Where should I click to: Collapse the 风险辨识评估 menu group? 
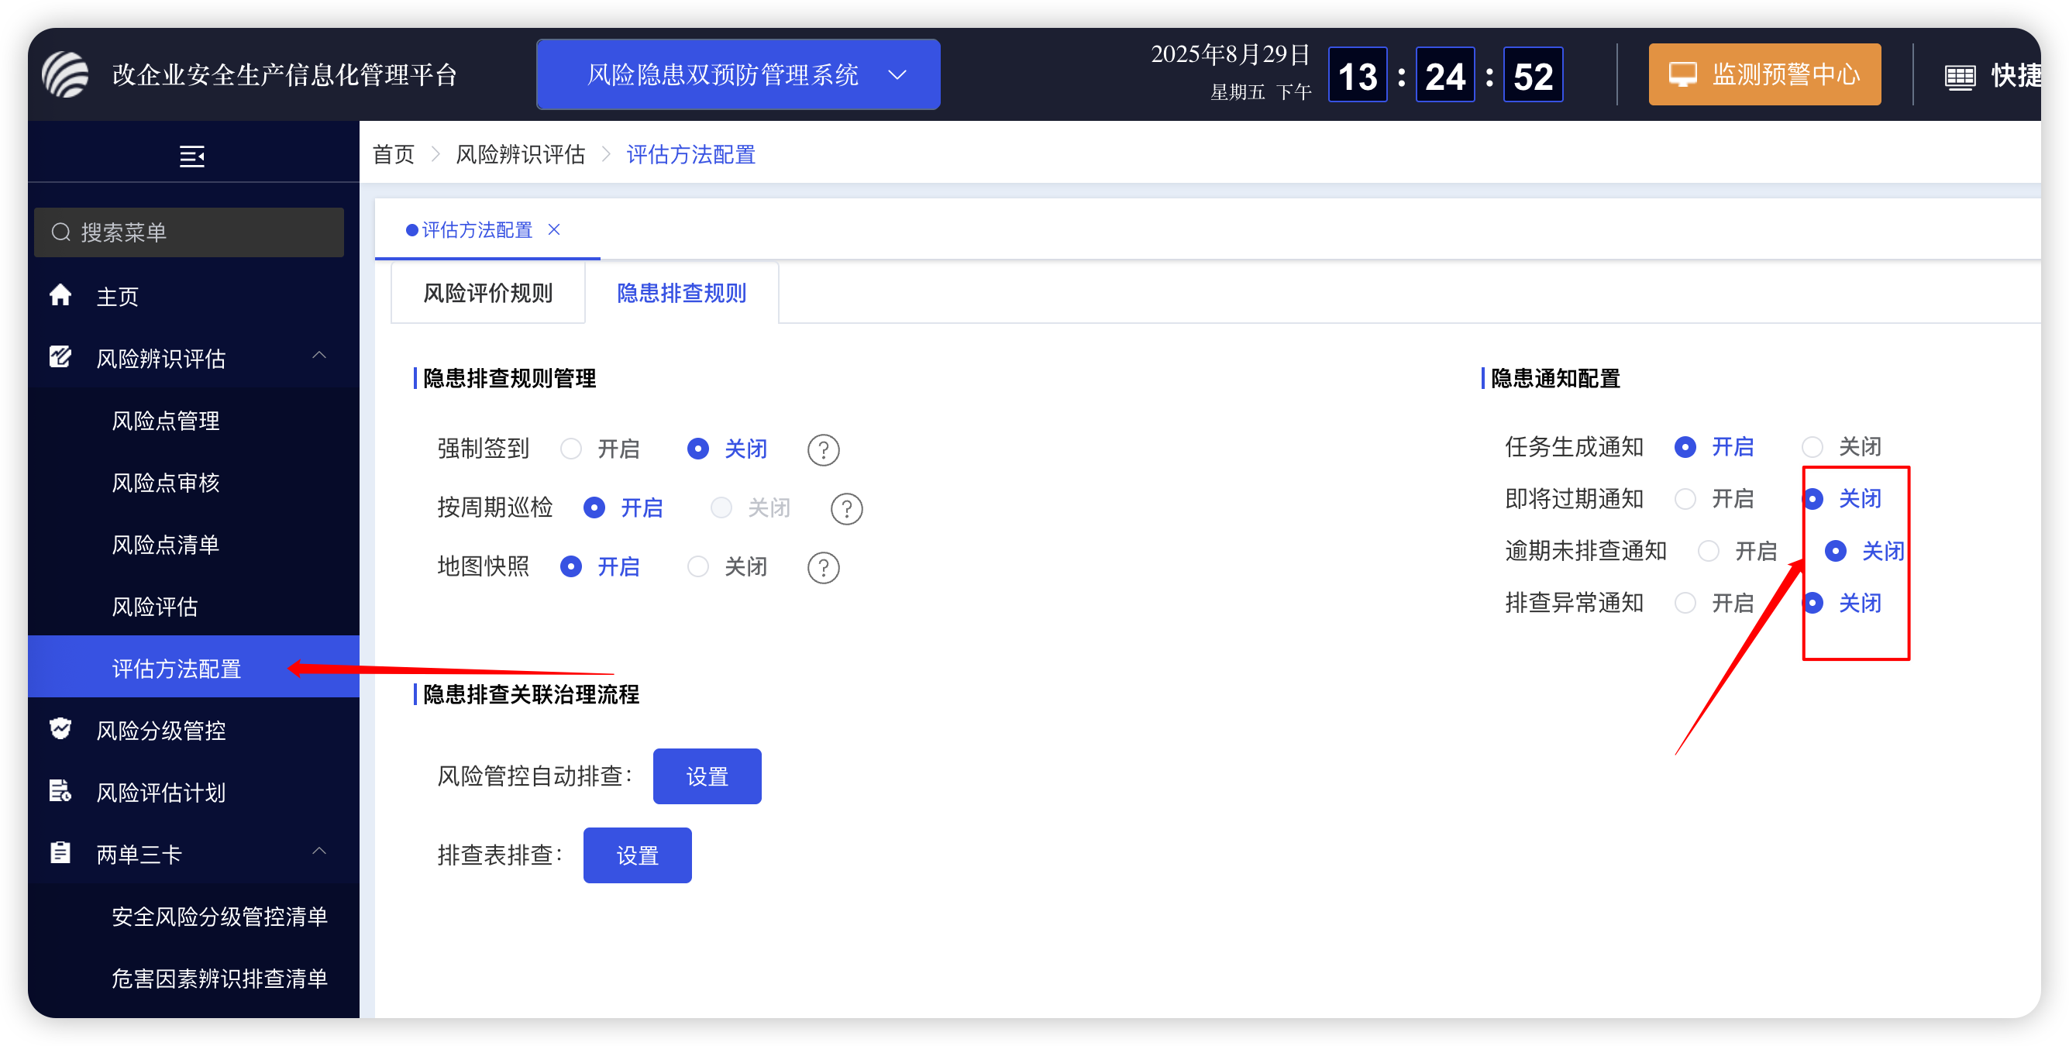pyautogui.click(x=318, y=356)
